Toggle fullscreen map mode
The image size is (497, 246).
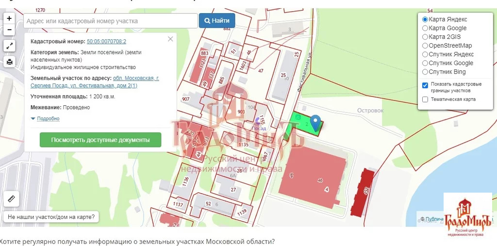click(x=9, y=46)
